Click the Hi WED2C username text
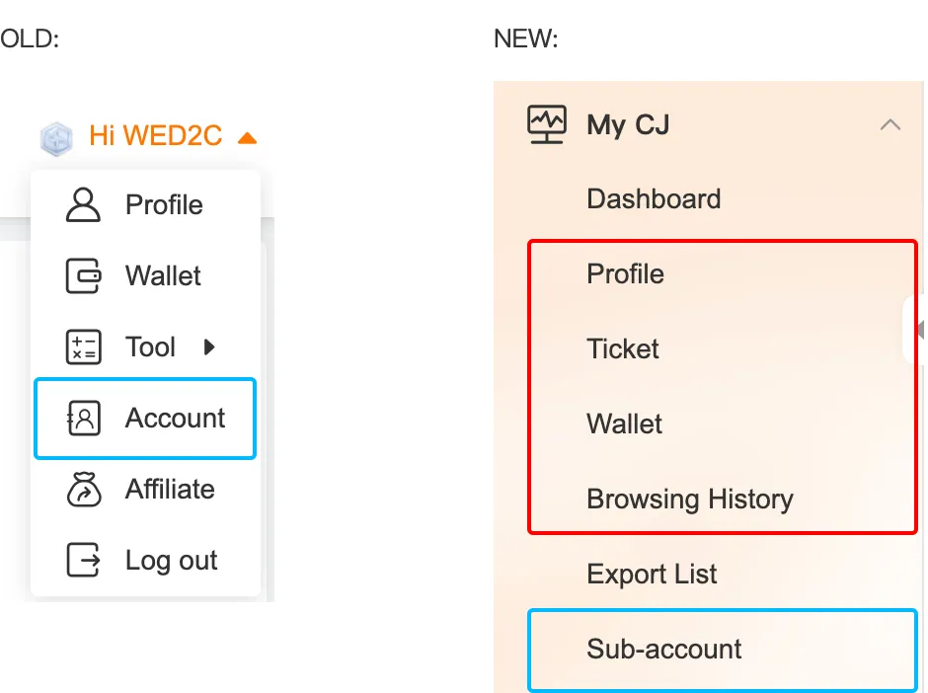 click(155, 135)
